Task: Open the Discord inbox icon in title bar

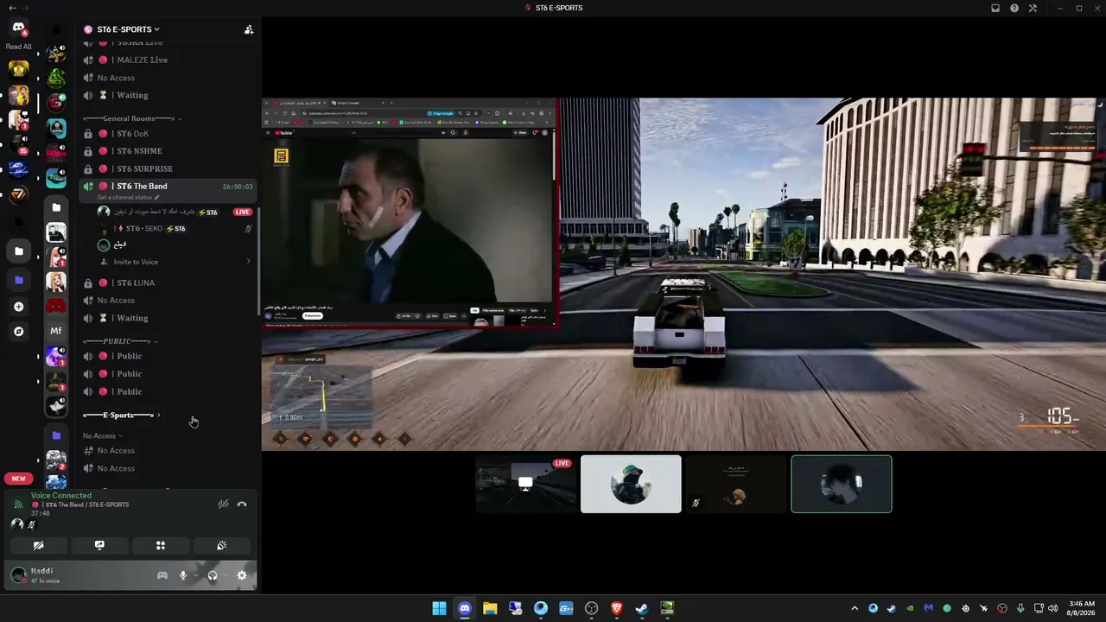Action: tap(995, 8)
